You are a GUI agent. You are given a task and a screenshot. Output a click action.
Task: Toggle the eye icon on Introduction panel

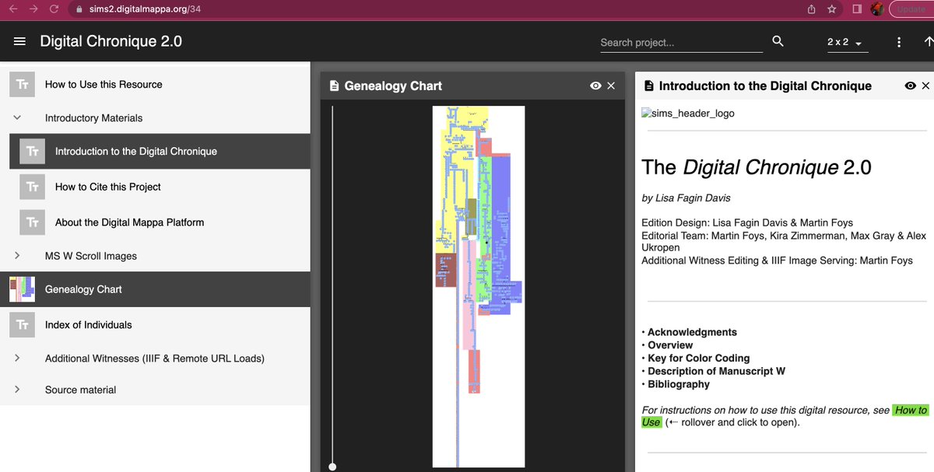tap(910, 86)
